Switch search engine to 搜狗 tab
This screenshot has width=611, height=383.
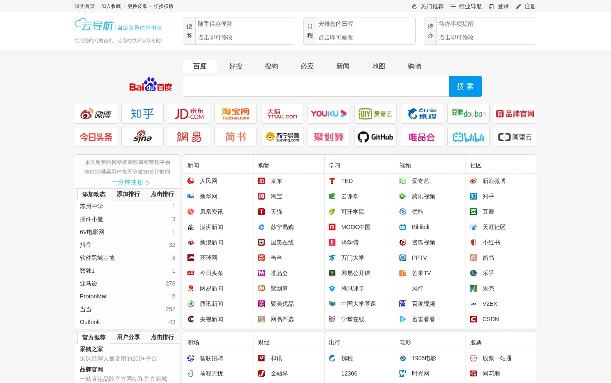tap(271, 66)
